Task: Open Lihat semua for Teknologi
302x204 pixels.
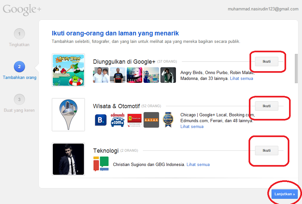Action: (198, 165)
